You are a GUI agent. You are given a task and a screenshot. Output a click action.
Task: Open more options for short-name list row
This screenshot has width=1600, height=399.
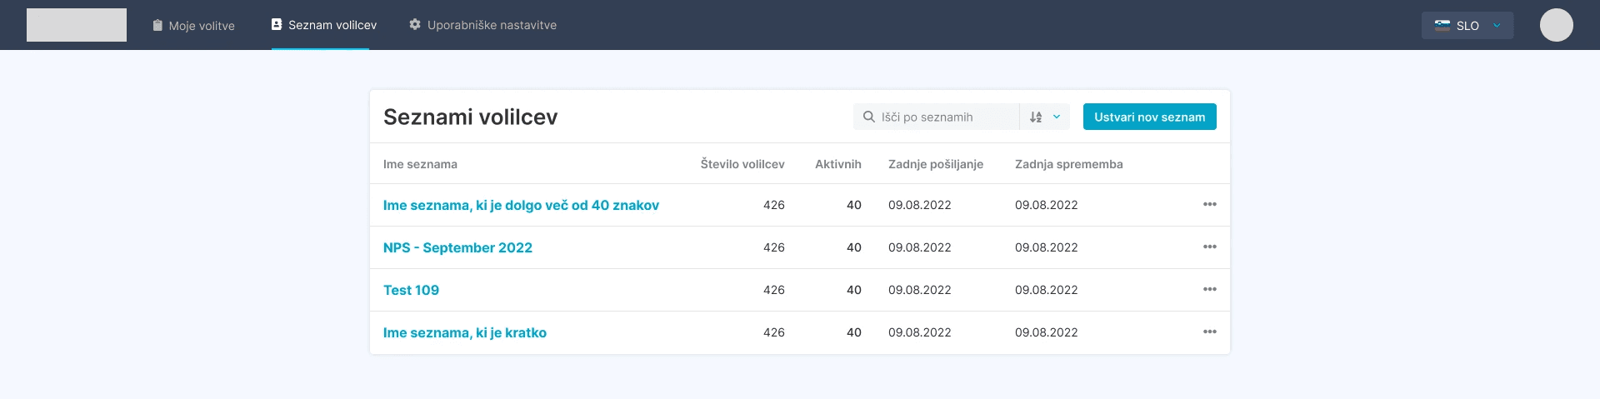(x=1210, y=332)
